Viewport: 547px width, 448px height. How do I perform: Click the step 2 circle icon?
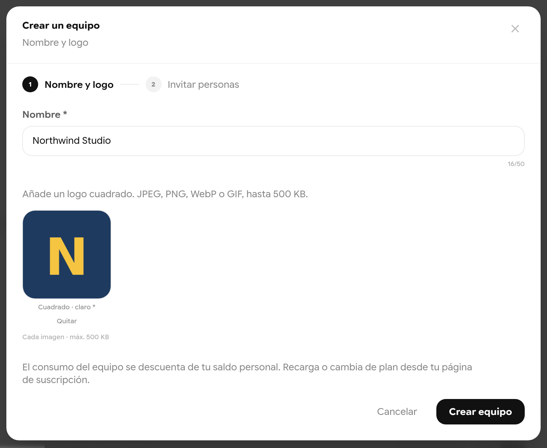[x=154, y=84]
